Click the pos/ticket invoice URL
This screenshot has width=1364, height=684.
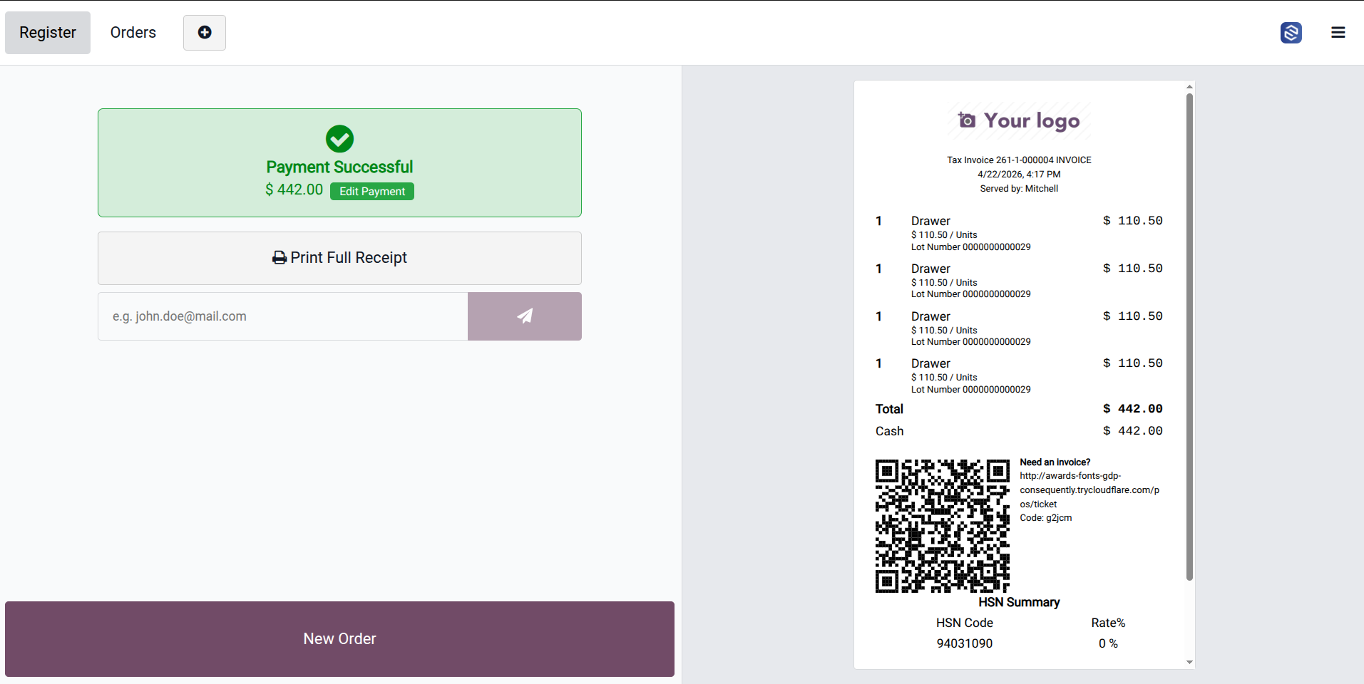(x=1089, y=490)
